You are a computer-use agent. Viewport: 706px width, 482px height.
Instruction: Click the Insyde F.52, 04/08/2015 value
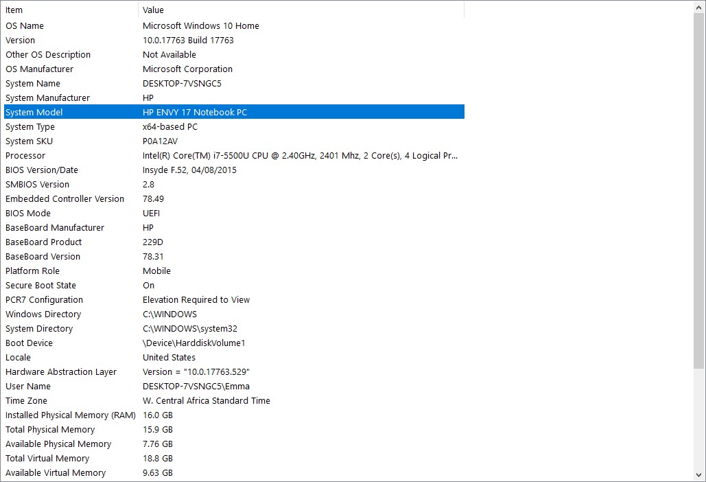[189, 170]
